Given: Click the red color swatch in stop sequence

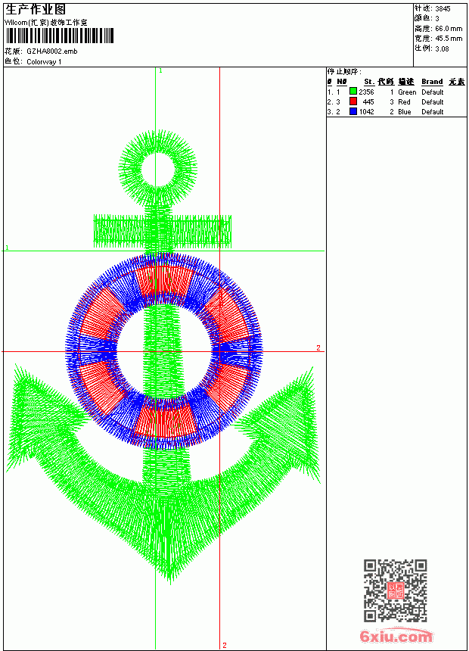Looking at the screenshot, I should 353,101.
